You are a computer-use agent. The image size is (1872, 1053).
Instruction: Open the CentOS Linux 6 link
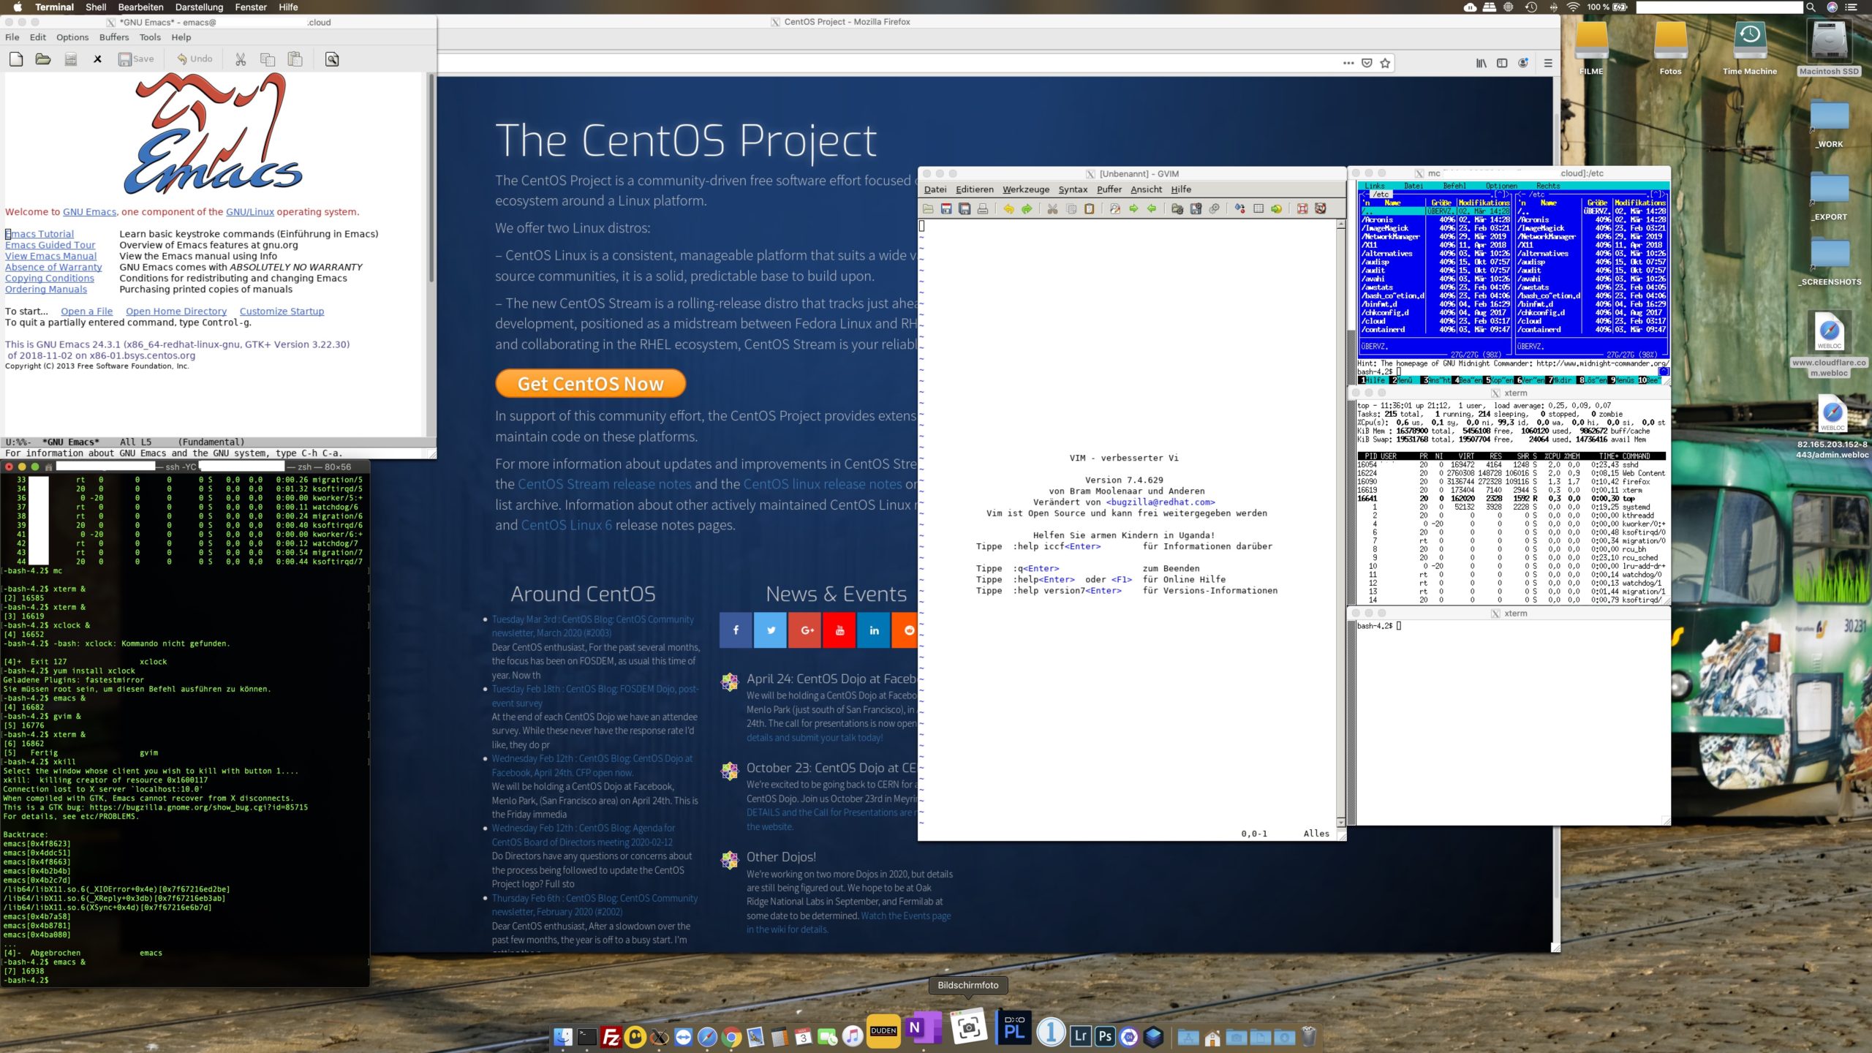(x=566, y=525)
